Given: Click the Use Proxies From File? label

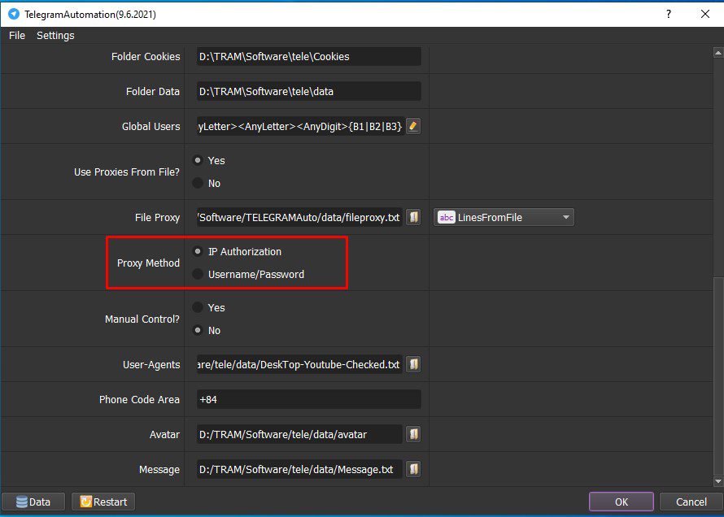Looking at the screenshot, I should [x=127, y=172].
